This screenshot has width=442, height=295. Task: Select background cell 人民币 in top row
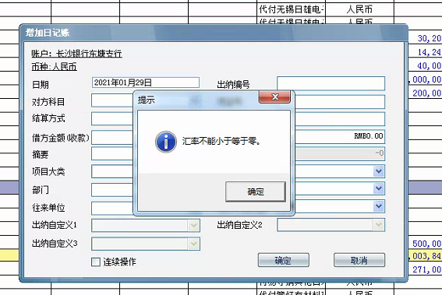(359, 9)
